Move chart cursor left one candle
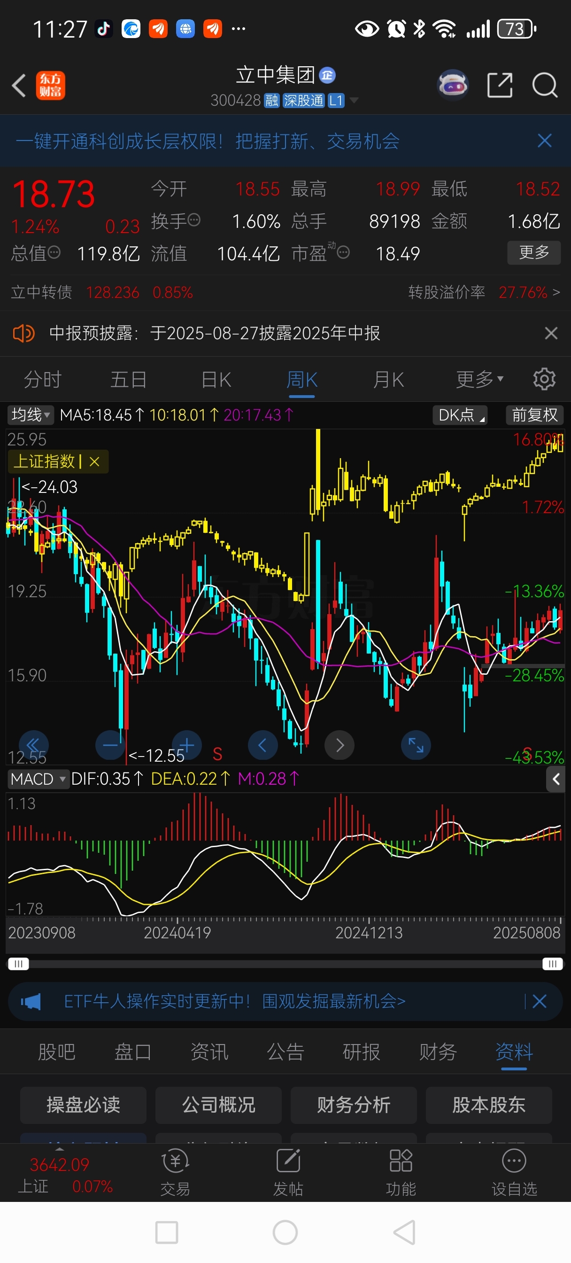The height and width of the screenshot is (1263, 571). 263,745
